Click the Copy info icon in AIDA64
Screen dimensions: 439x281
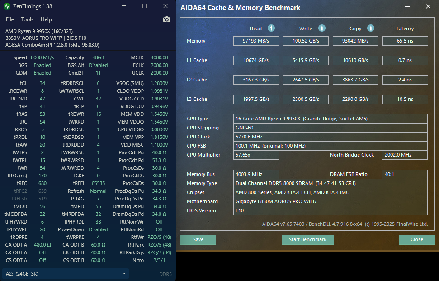pos(371,28)
